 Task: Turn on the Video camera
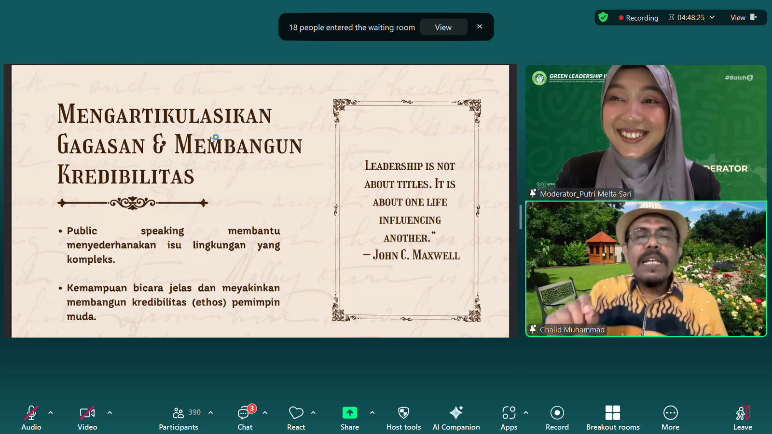coord(87,413)
